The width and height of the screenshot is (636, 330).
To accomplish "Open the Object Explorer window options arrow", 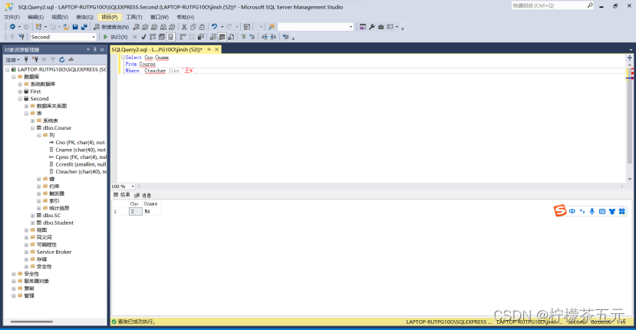I will 88,50.
